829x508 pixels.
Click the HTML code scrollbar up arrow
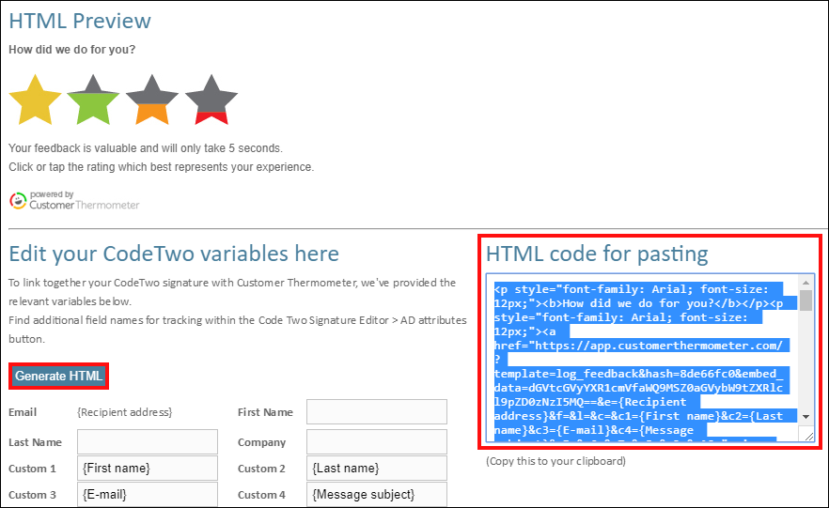(806, 283)
